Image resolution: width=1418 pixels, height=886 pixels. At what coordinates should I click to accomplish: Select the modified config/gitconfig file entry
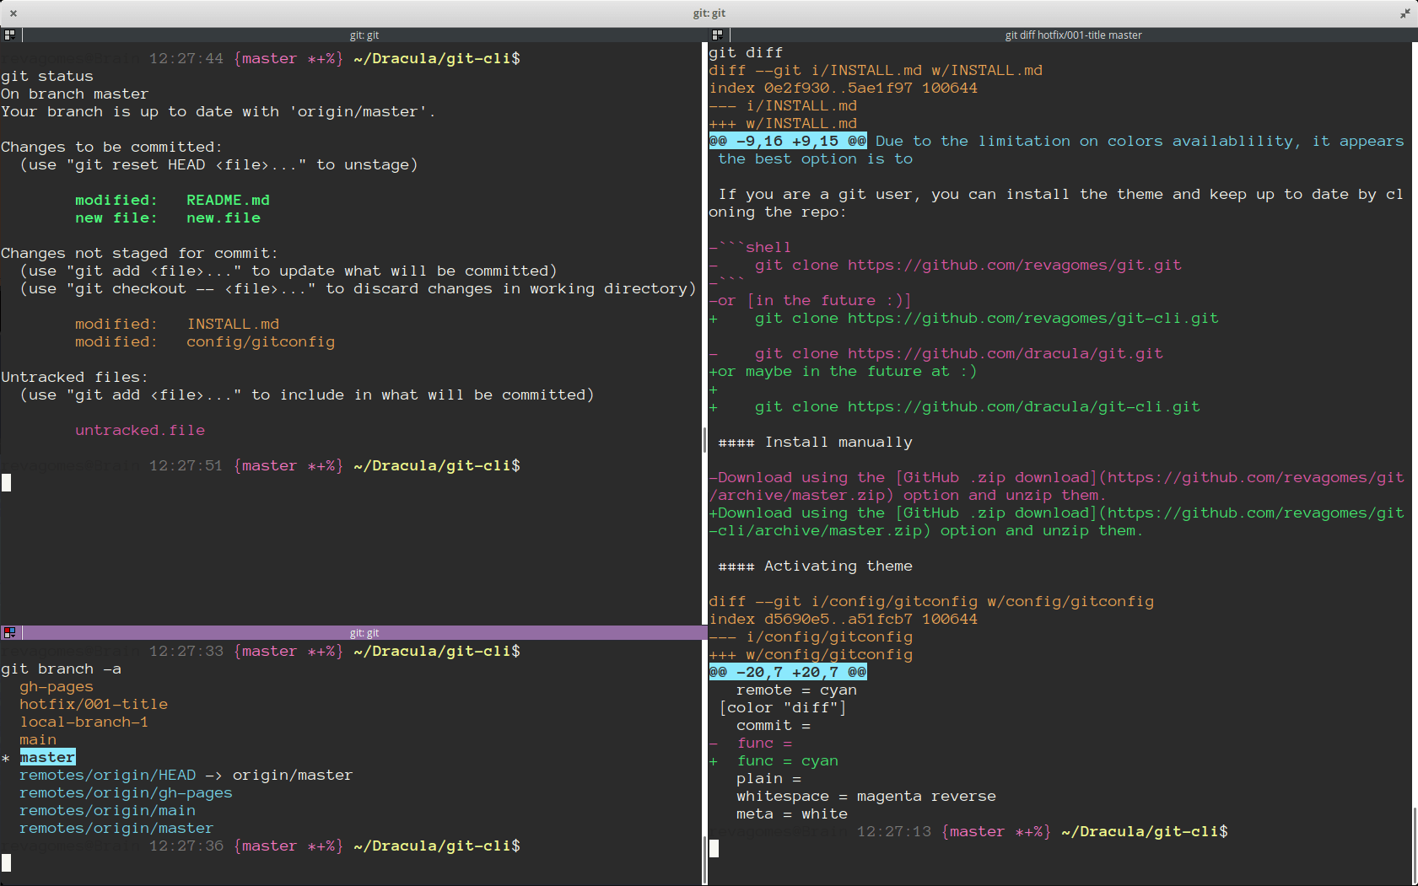tap(261, 341)
